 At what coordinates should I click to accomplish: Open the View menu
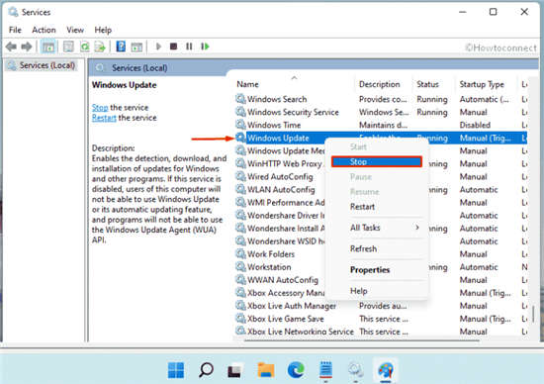[75, 30]
